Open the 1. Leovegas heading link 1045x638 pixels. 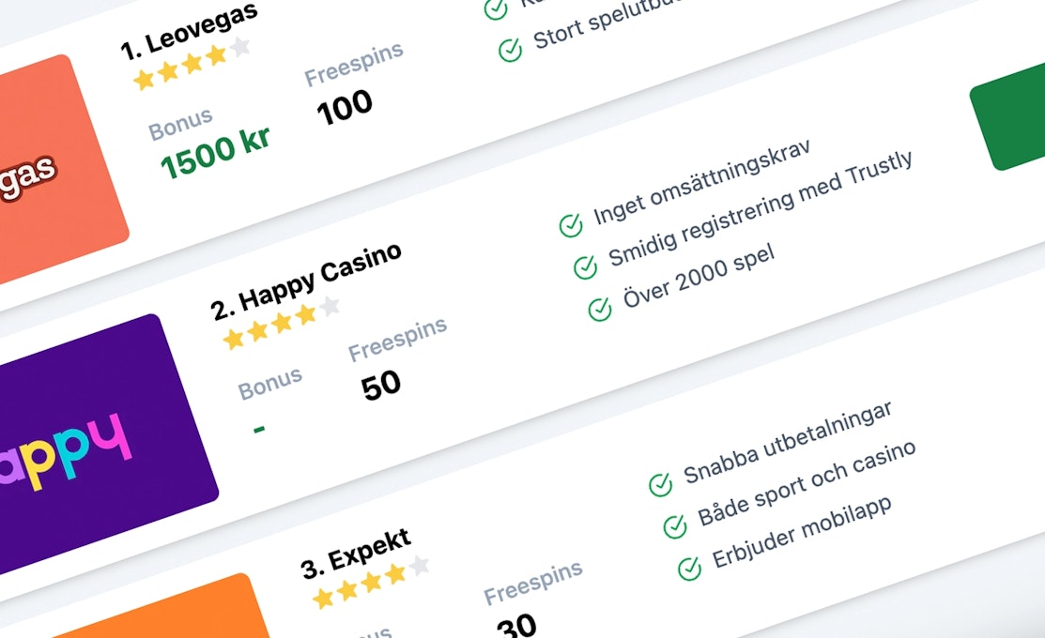[x=189, y=31]
